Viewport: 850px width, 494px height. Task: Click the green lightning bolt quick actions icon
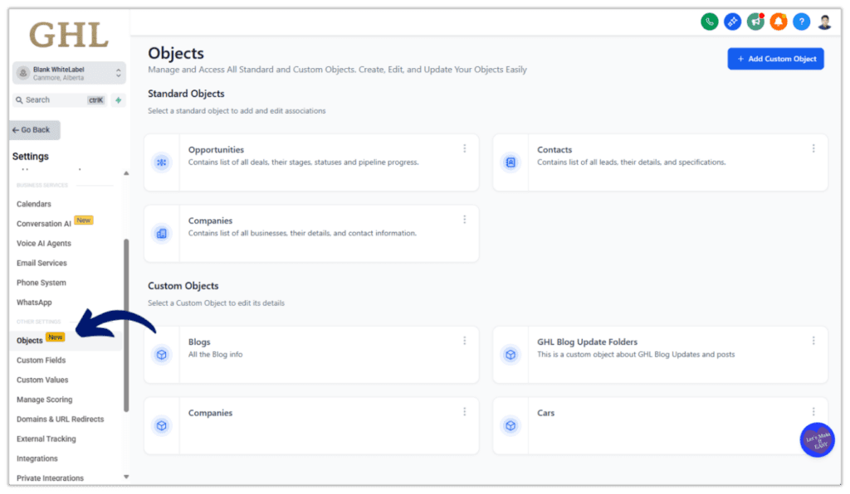(x=119, y=100)
